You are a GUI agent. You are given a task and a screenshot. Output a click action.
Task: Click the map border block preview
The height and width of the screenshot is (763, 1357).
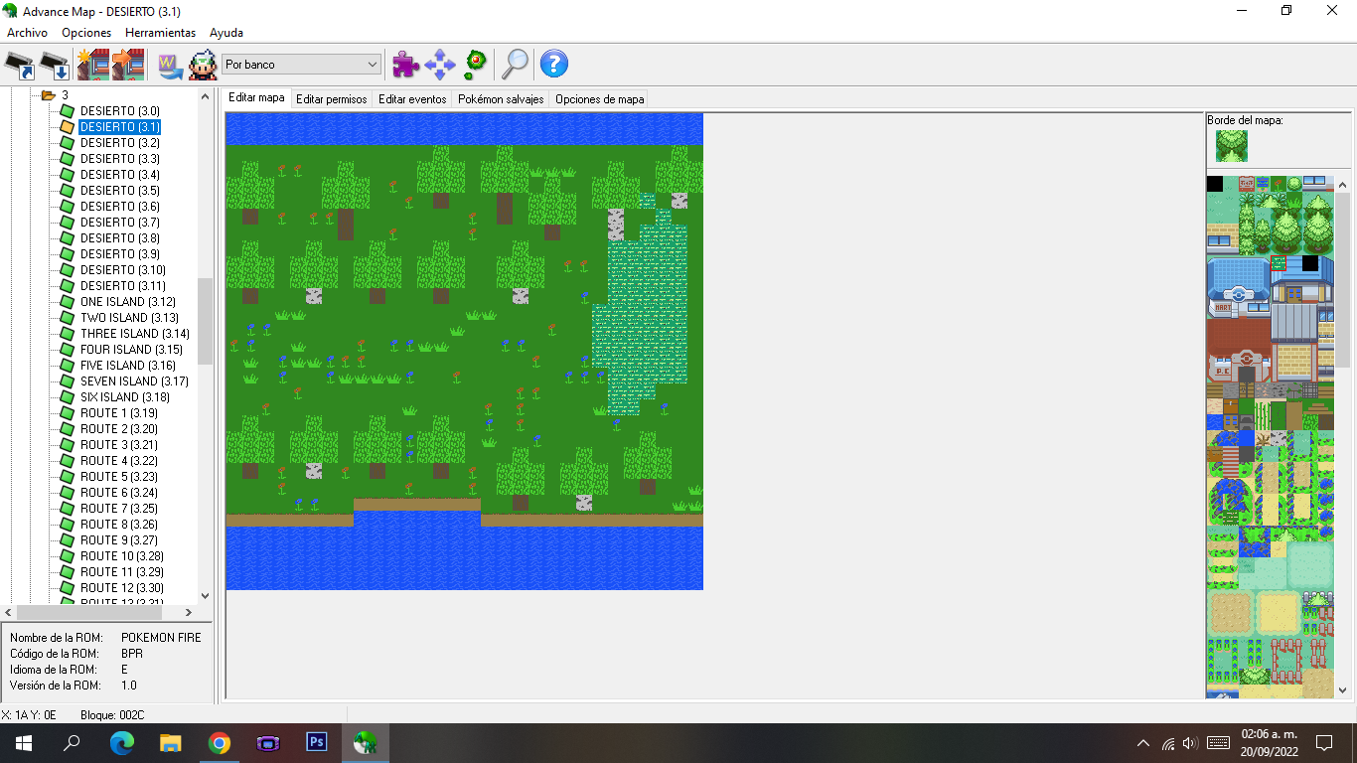(x=1232, y=146)
